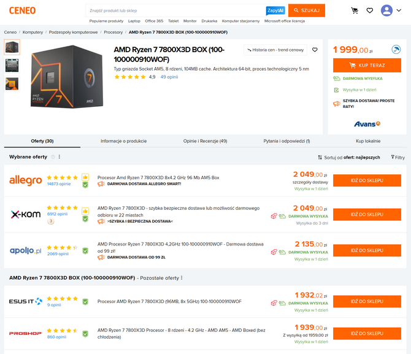
Task: Click the PROSHOP shop logo
Action: (25, 334)
